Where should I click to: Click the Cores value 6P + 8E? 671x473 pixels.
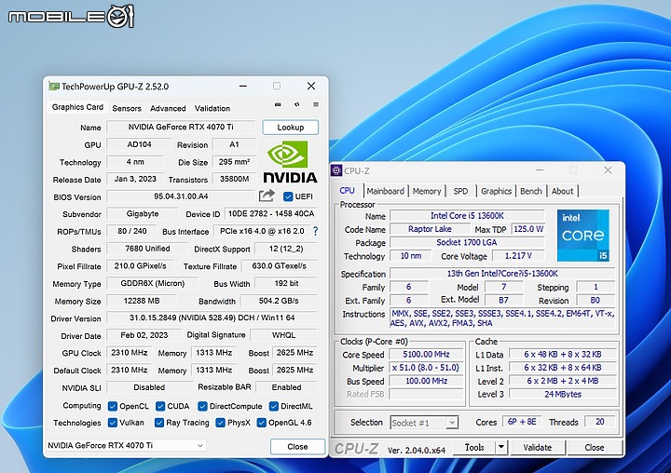[x=522, y=422]
